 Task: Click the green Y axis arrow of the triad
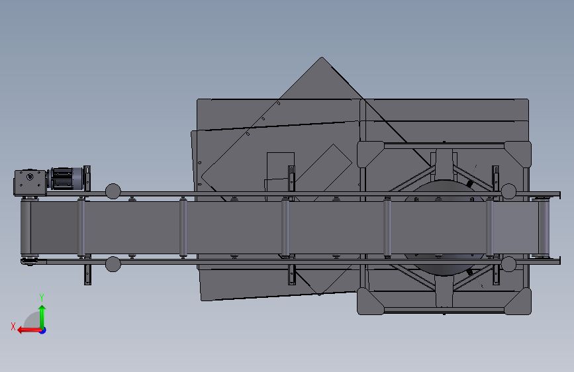pyautogui.click(x=42, y=316)
